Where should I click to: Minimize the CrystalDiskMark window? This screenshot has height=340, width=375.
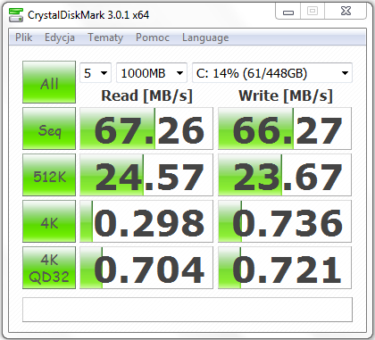click(288, 12)
